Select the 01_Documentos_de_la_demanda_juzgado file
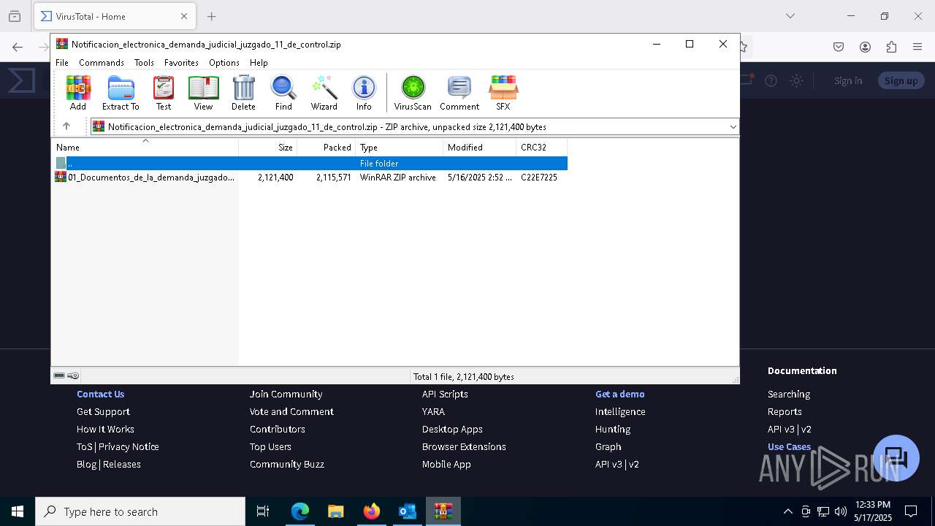 point(310,177)
